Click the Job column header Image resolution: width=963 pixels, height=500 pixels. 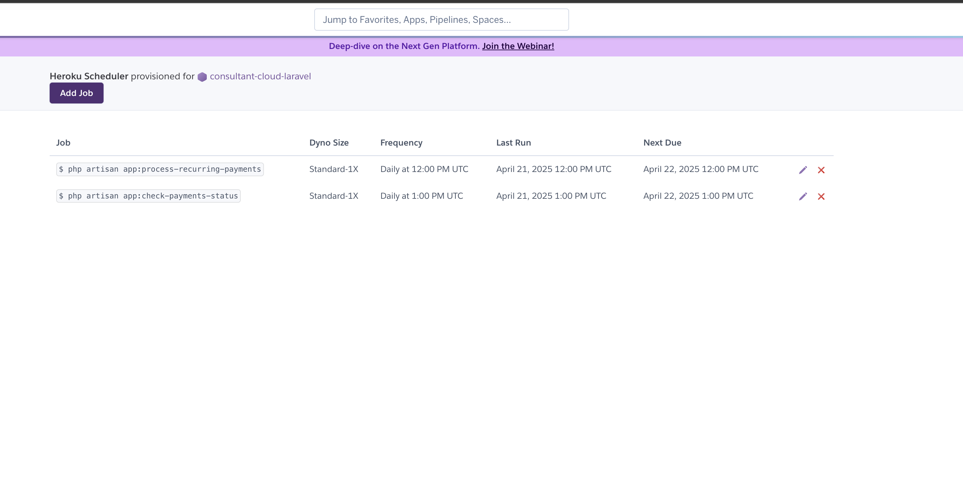[63, 143]
